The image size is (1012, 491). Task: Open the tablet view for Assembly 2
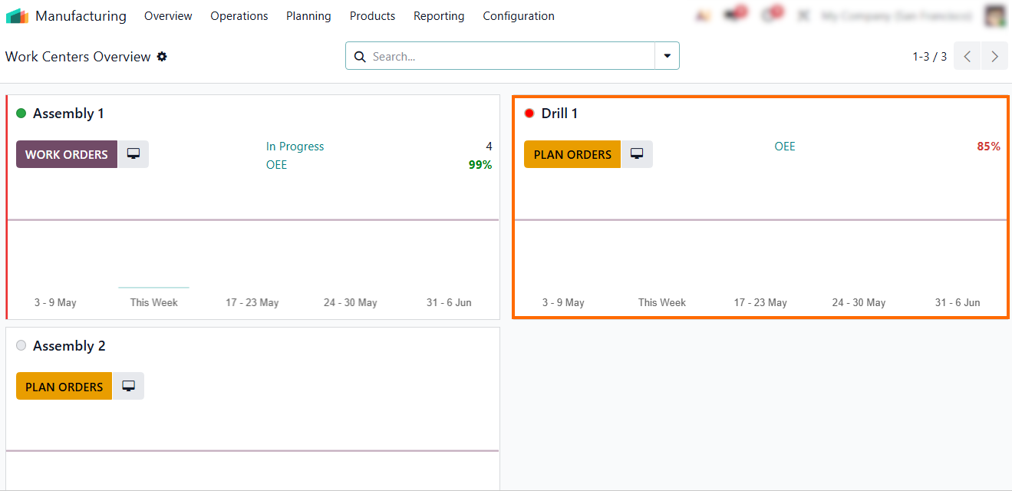[x=128, y=386]
